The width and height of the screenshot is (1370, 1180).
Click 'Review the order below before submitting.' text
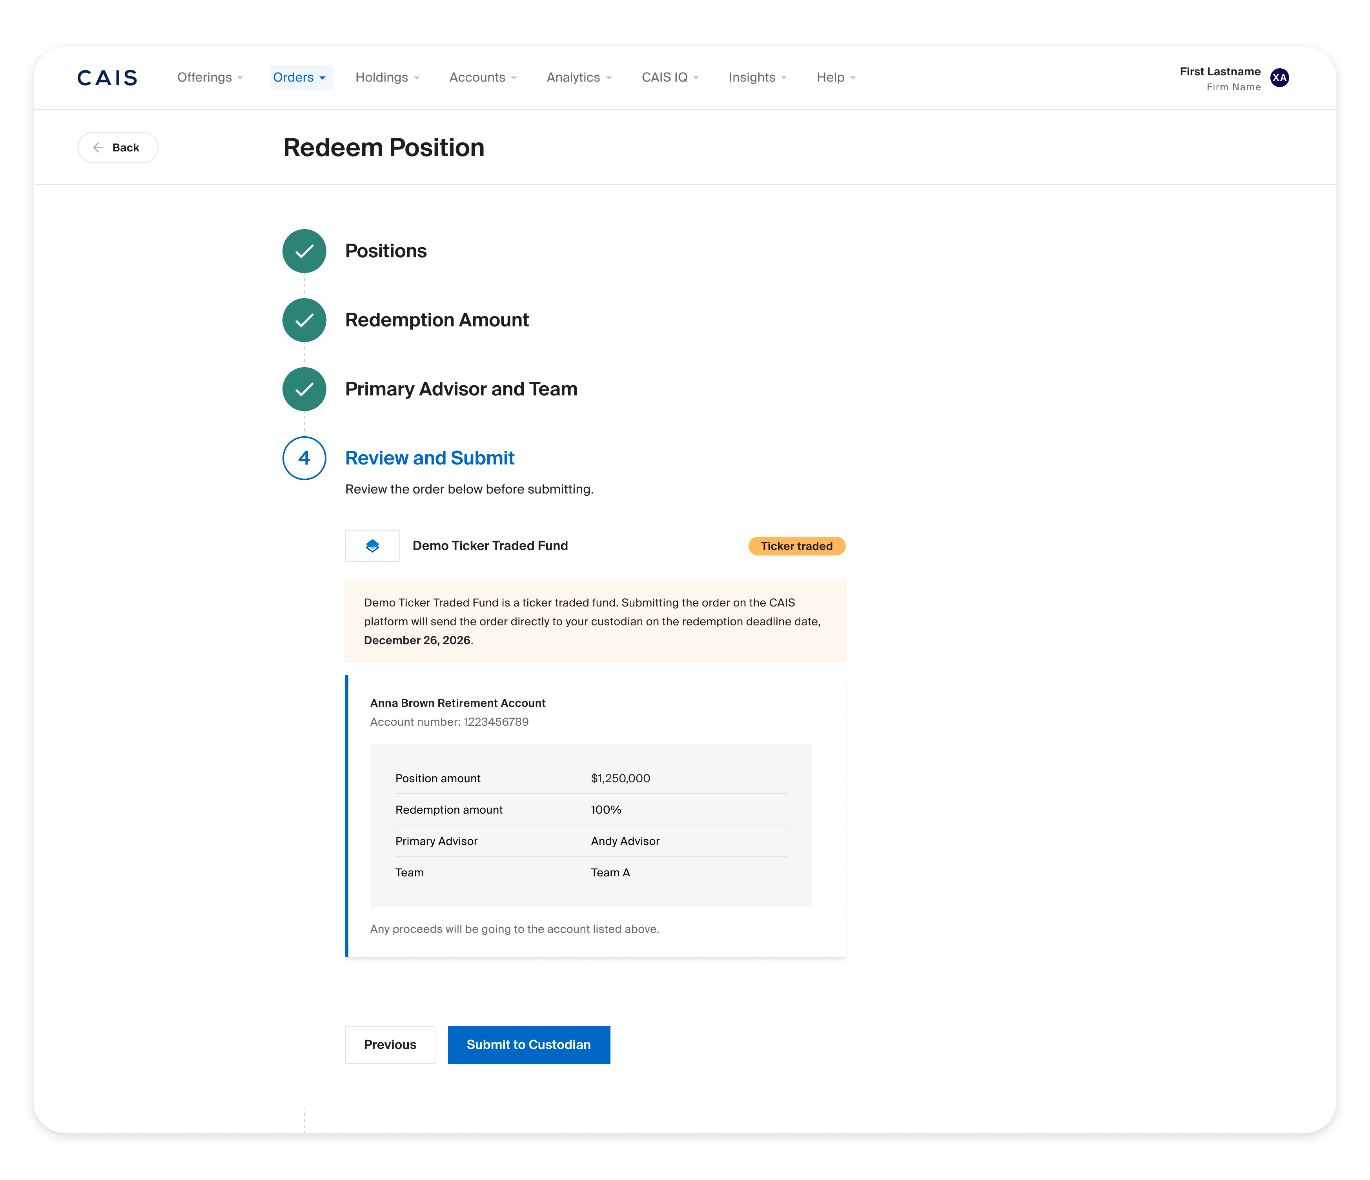tap(470, 489)
